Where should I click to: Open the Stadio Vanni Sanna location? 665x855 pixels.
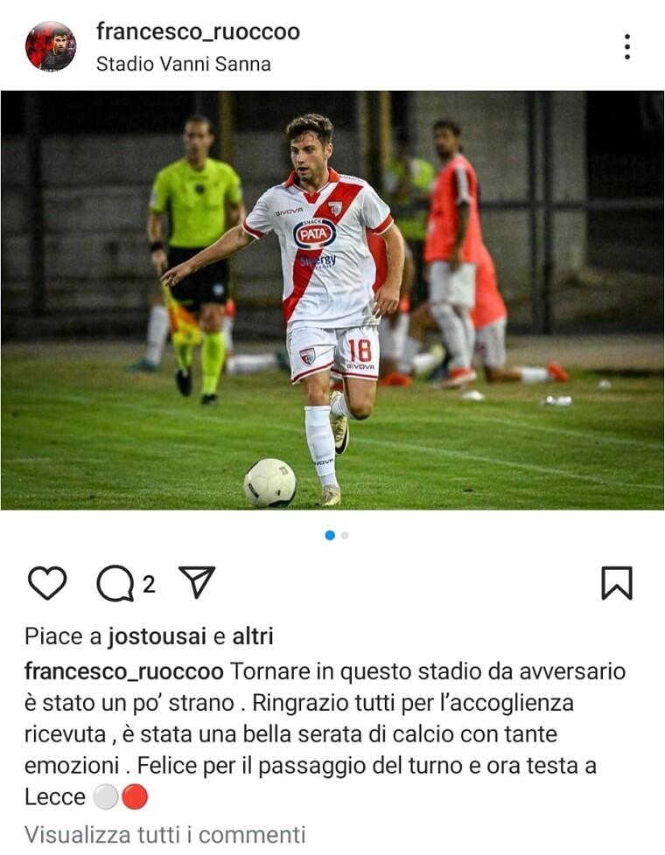pyautogui.click(x=184, y=64)
